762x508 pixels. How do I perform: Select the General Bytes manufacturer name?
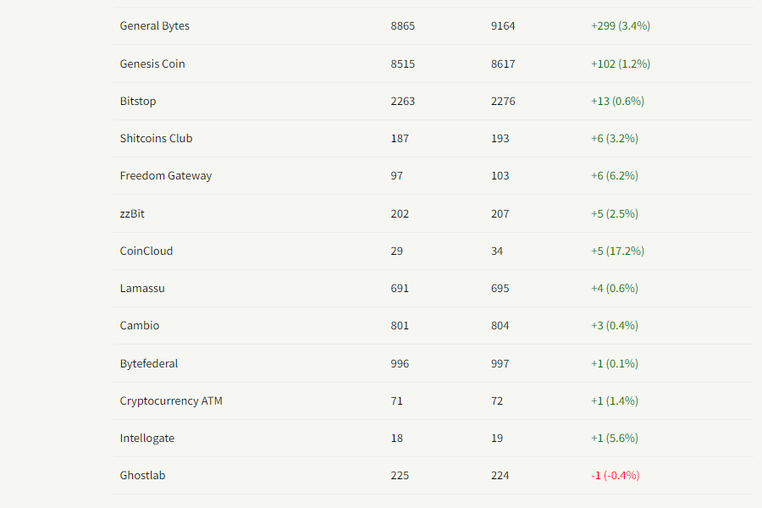click(155, 25)
